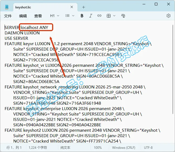Click the text 'FEATURE keyshot_network_rendering'
175x152 pixels.
41,87
